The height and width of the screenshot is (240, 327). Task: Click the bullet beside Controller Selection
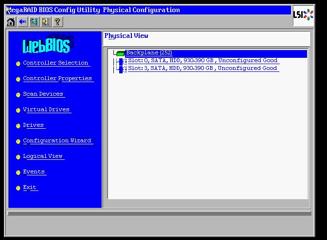tap(18, 64)
